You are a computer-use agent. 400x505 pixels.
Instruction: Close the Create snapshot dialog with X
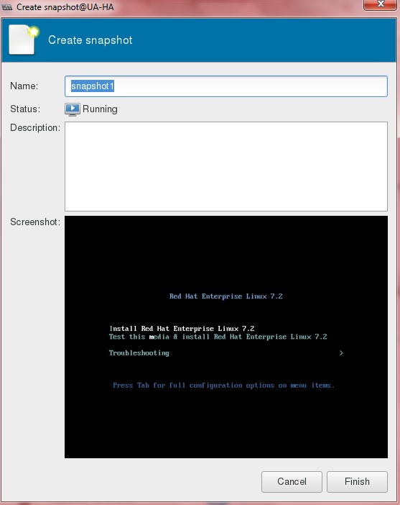click(x=380, y=4)
